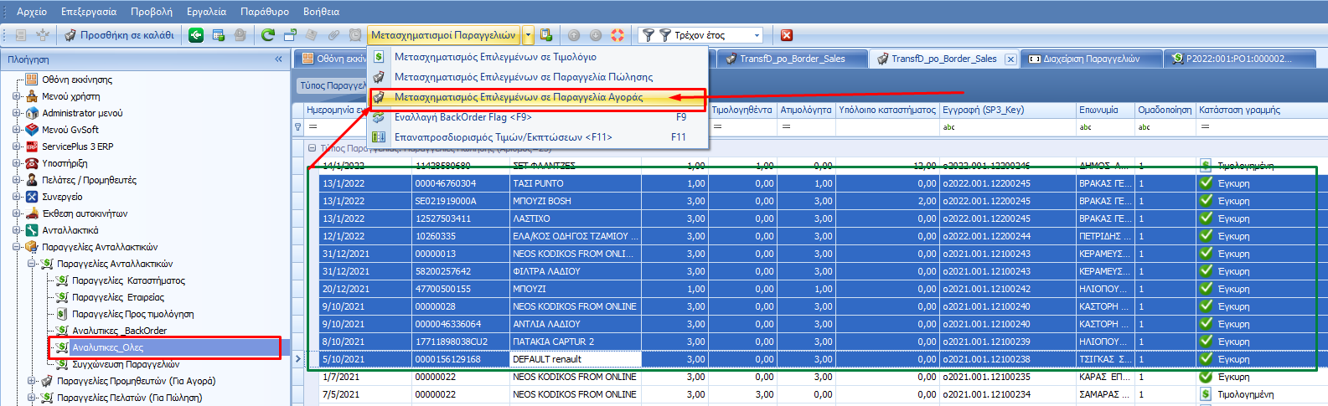This screenshot has width=1328, height=406.
Task: Click the grey up arrow toolbar icon
Action: pyautogui.click(x=574, y=35)
